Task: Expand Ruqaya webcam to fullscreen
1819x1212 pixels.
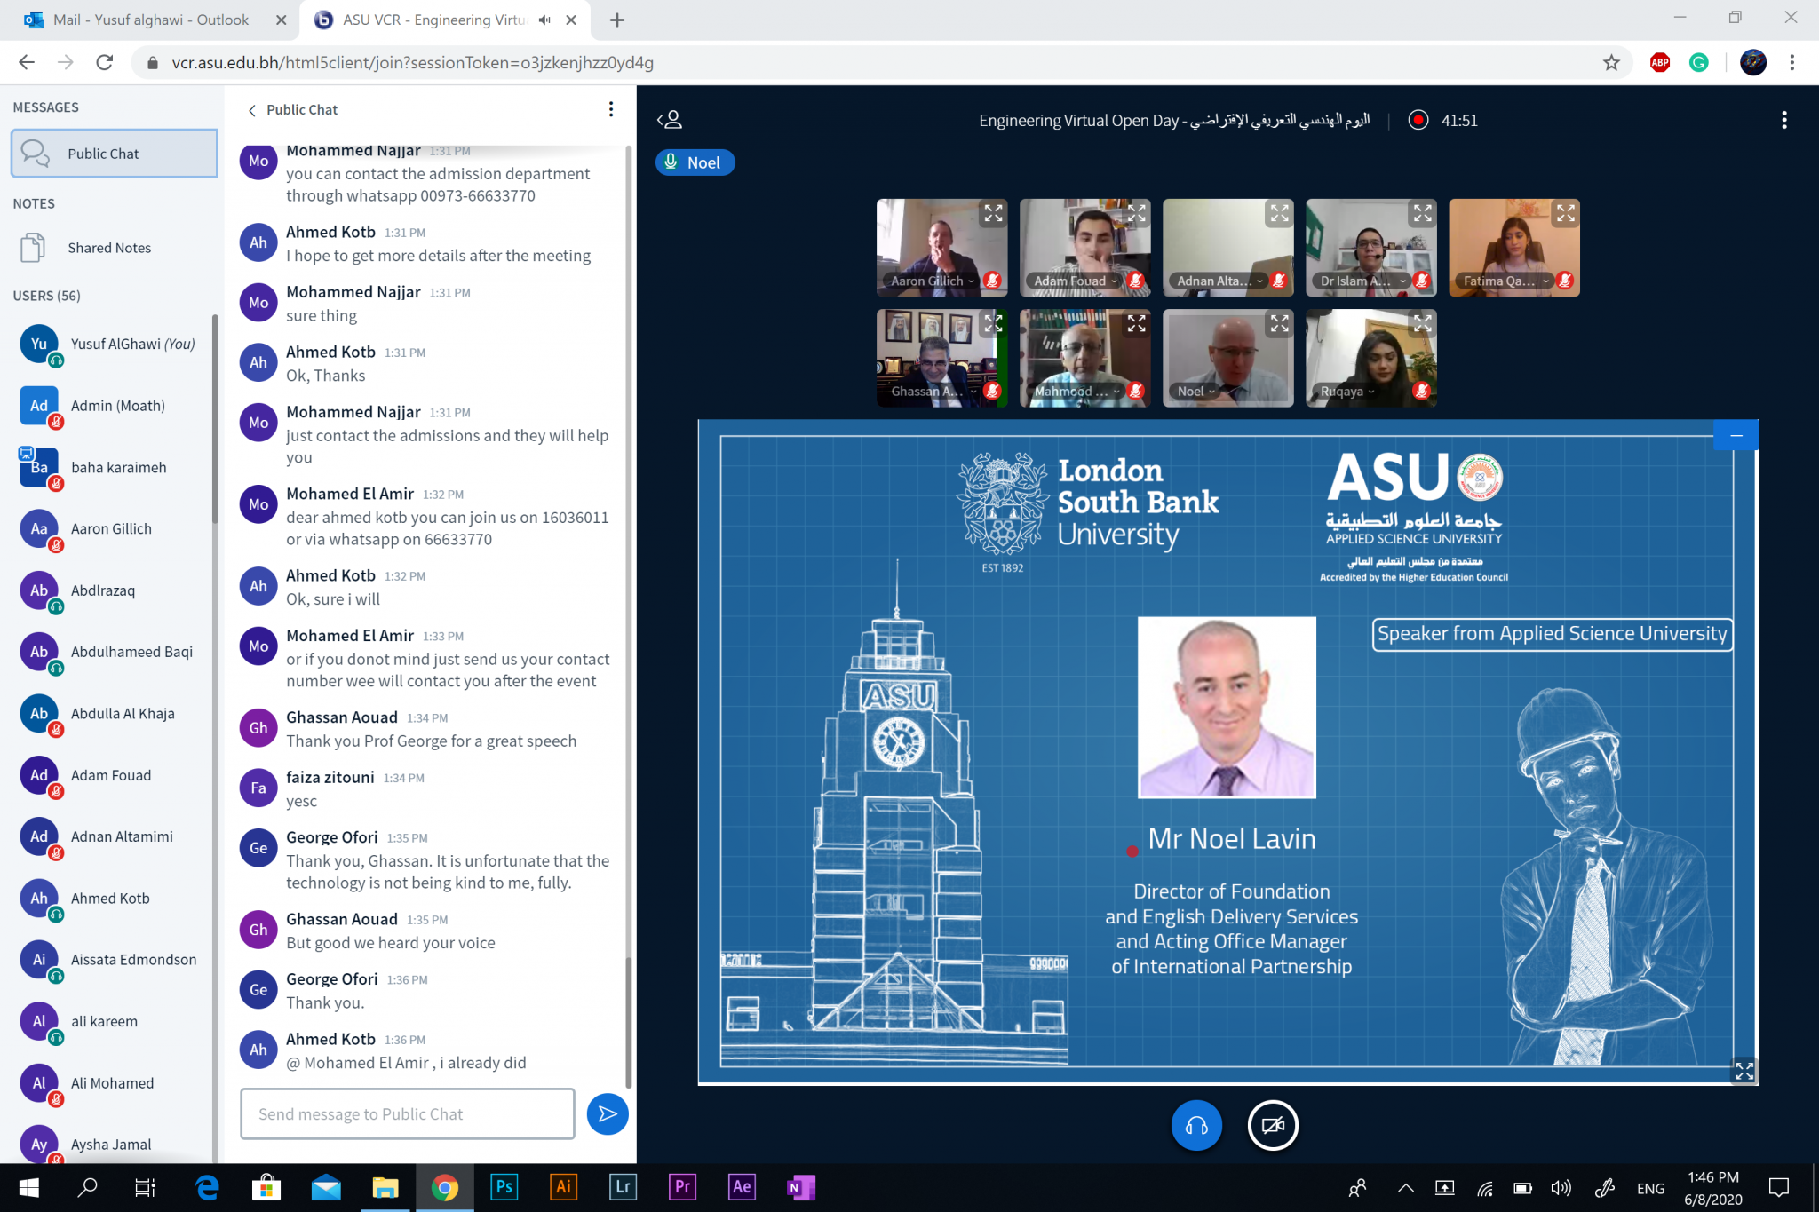Action: click(1423, 323)
